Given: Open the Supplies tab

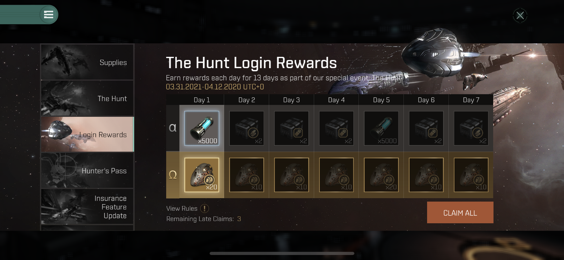Looking at the screenshot, I should pyautogui.click(x=87, y=62).
